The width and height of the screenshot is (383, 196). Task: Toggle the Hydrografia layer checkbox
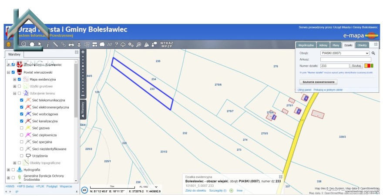13,169
